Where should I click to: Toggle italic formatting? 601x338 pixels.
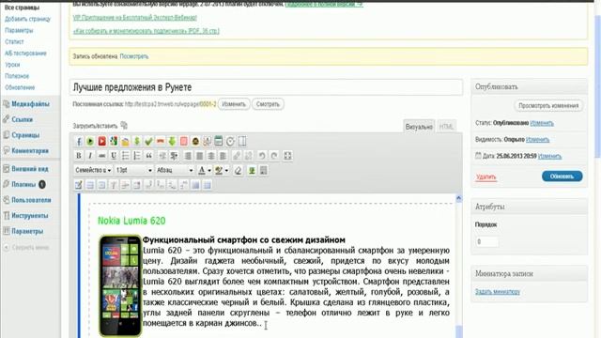(90, 156)
